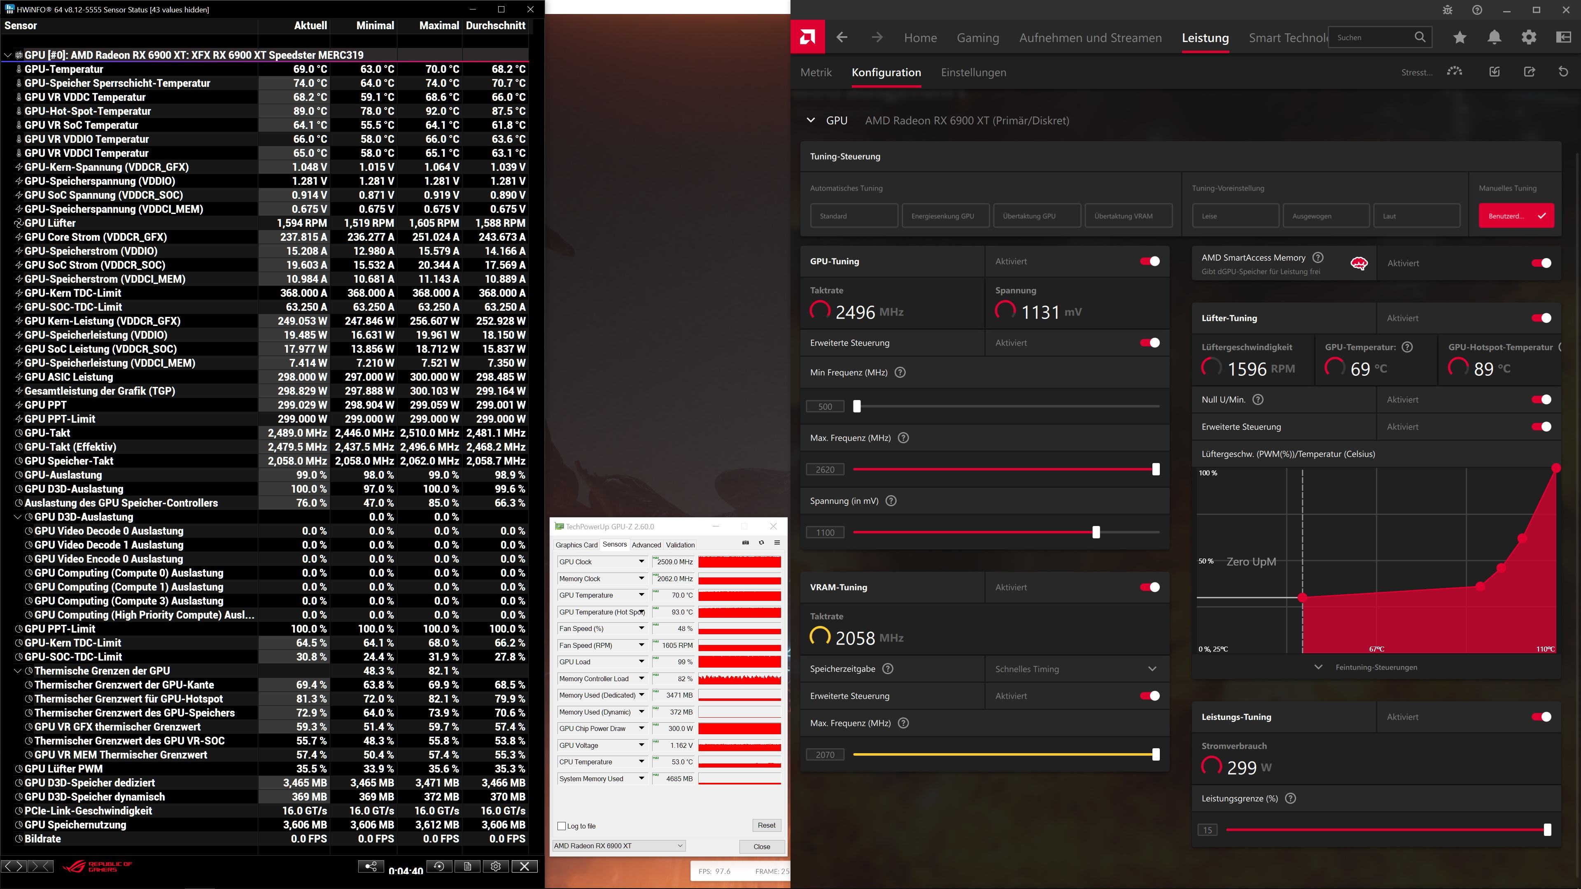Open notifications bell in AMD Software

[1495, 37]
